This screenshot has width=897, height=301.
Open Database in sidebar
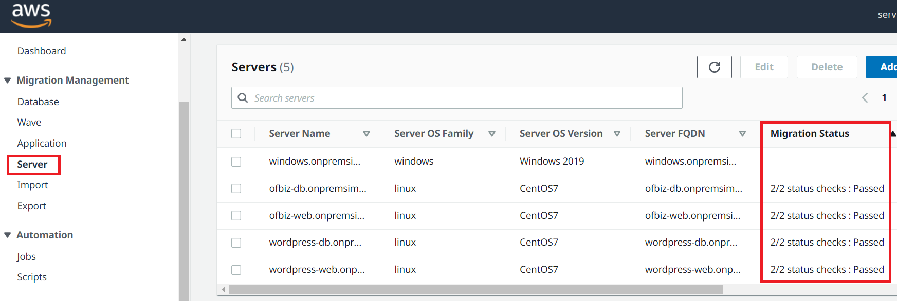point(38,102)
